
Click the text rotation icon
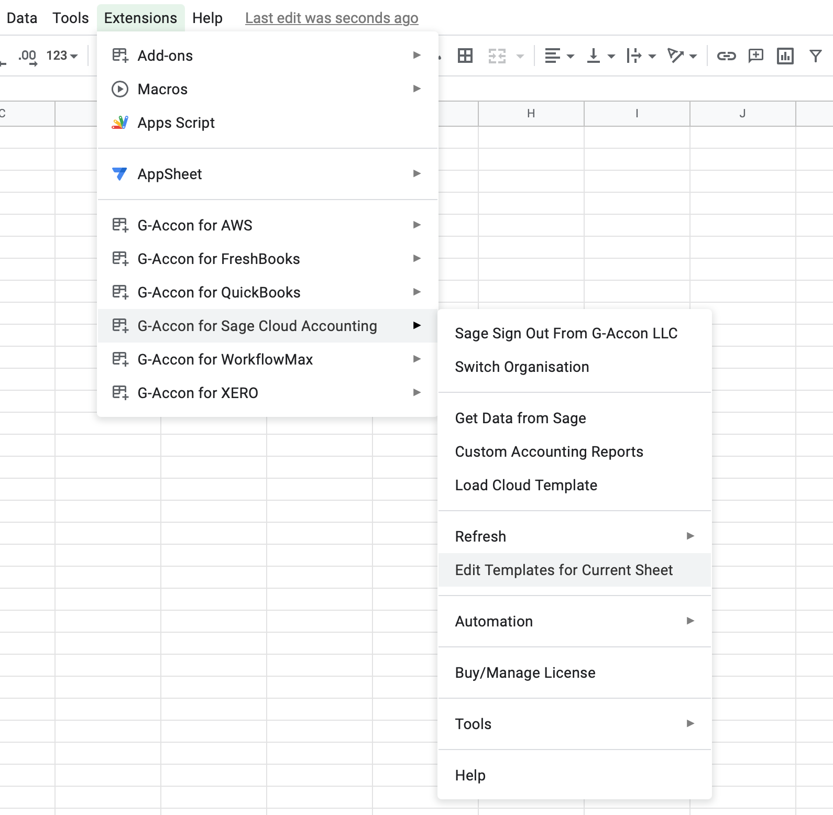(675, 56)
